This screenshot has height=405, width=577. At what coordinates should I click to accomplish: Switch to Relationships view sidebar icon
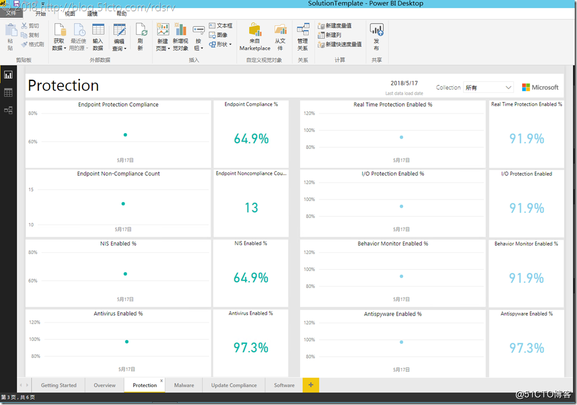point(8,110)
